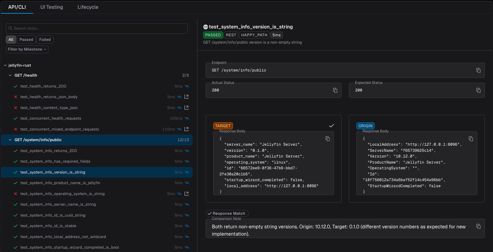
Task: Collapse the jellyfin-rust tree root
Action: coord(5,65)
